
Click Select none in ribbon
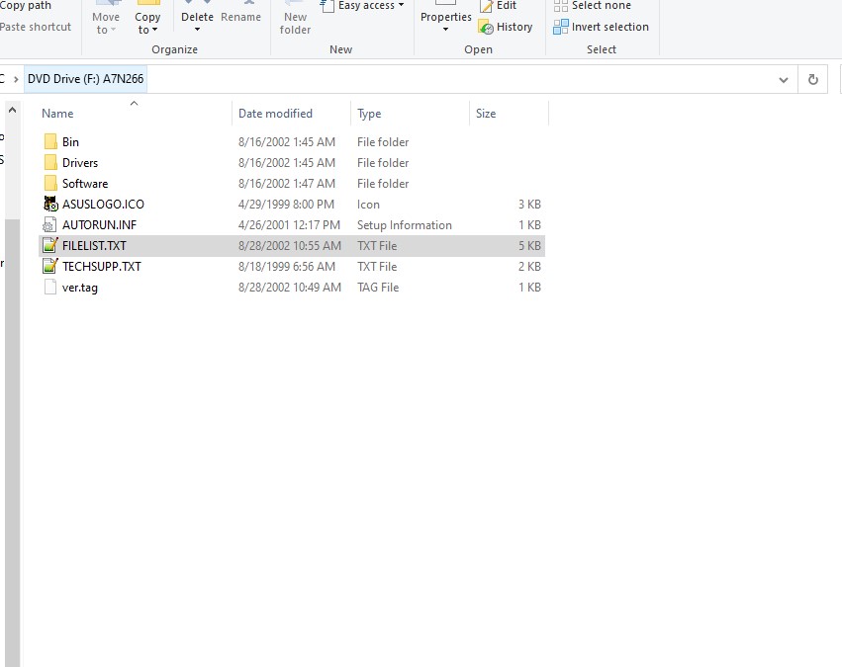(592, 6)
